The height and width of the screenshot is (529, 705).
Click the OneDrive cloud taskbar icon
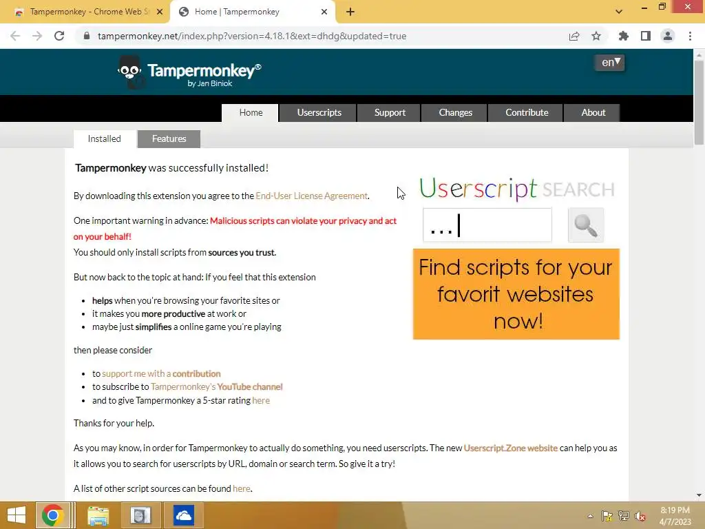tap(184, 515)
